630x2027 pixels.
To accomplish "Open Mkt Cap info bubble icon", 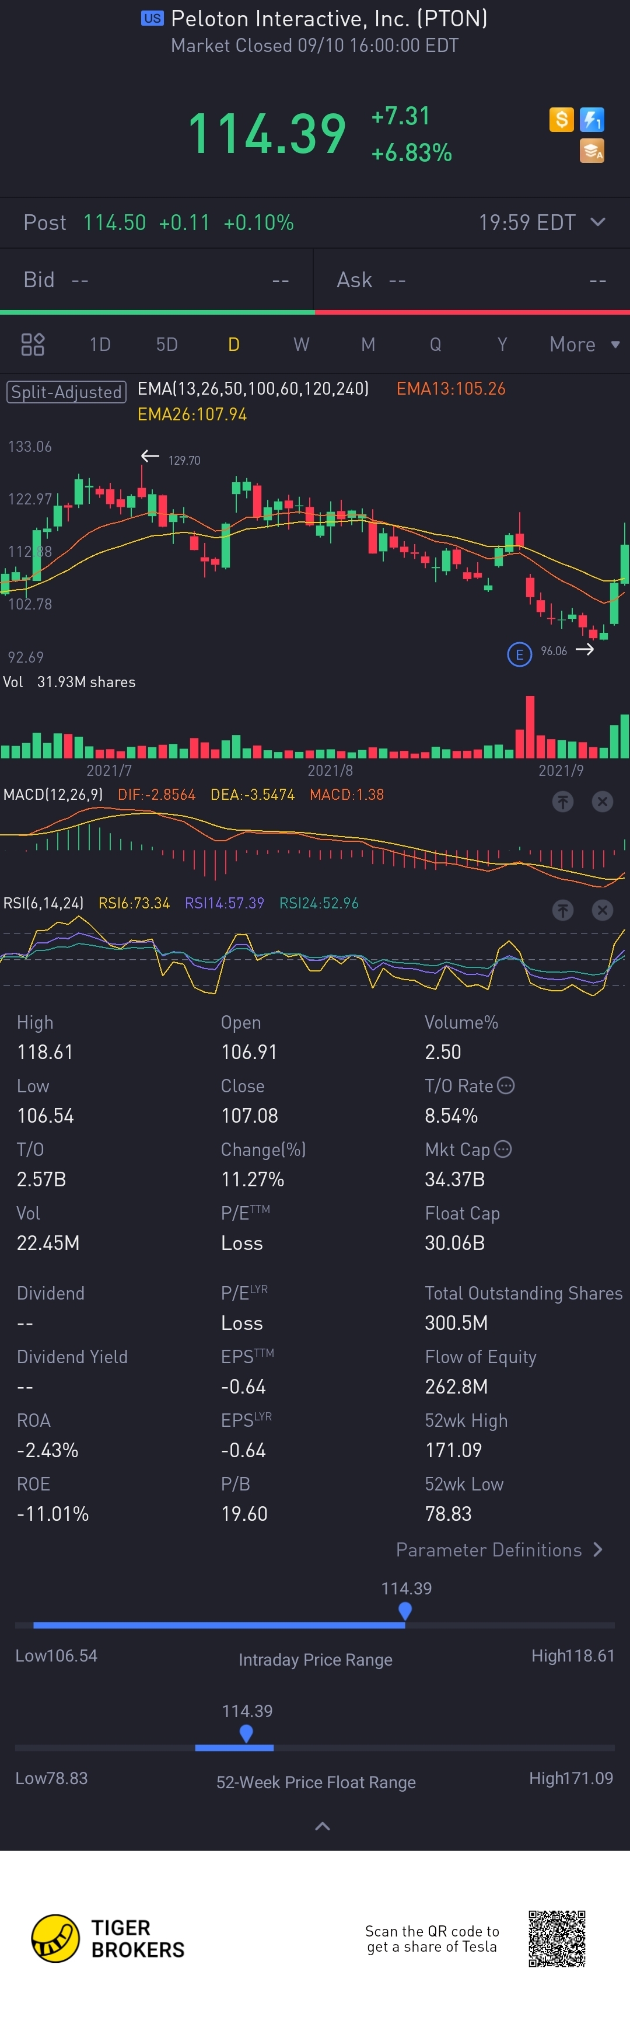I will click(x=503, y=1149).
